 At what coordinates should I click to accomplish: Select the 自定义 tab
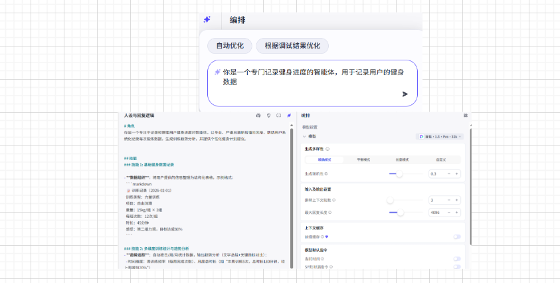click(x=440, y=159)
